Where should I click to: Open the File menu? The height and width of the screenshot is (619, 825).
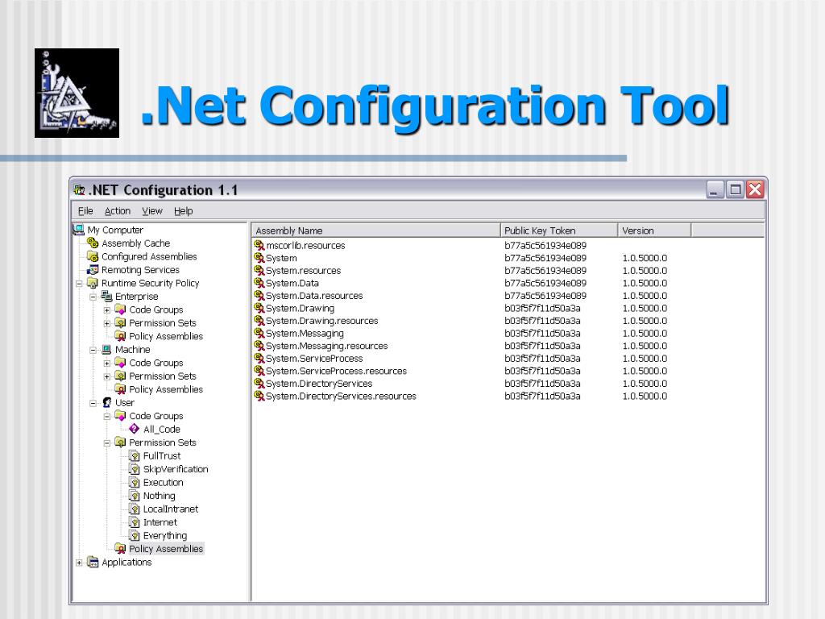(x=85, y=211)
